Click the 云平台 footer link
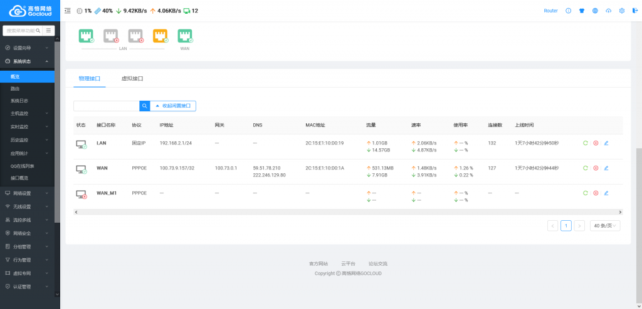This screenshot has height=309, width=642. (x=348, y=264)
